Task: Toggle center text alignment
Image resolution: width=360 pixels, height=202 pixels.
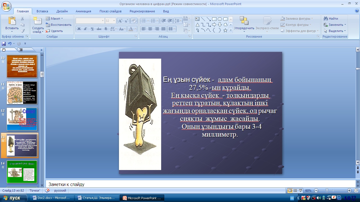Action: (x=150, y=29)
